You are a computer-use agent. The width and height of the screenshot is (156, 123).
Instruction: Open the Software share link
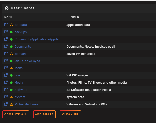click(x=21, y=90)
